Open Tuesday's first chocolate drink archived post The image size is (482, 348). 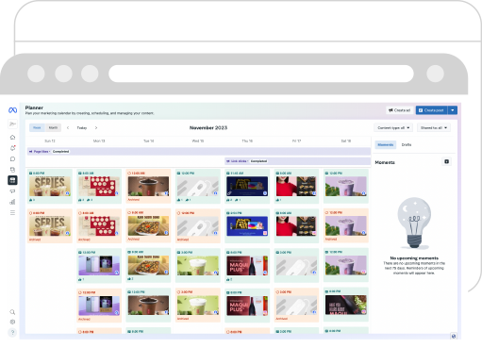tap(148, 186)
